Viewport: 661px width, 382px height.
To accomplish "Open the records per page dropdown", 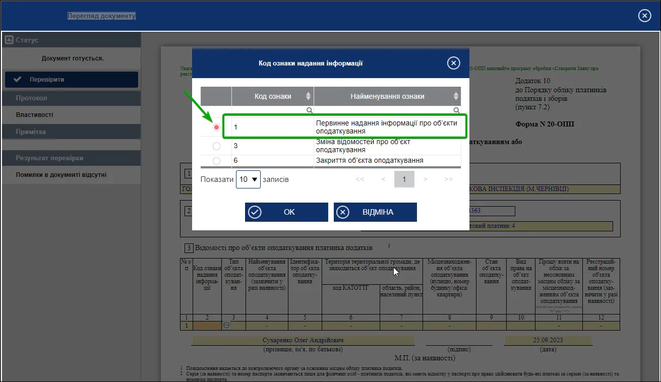I will 248,179.
